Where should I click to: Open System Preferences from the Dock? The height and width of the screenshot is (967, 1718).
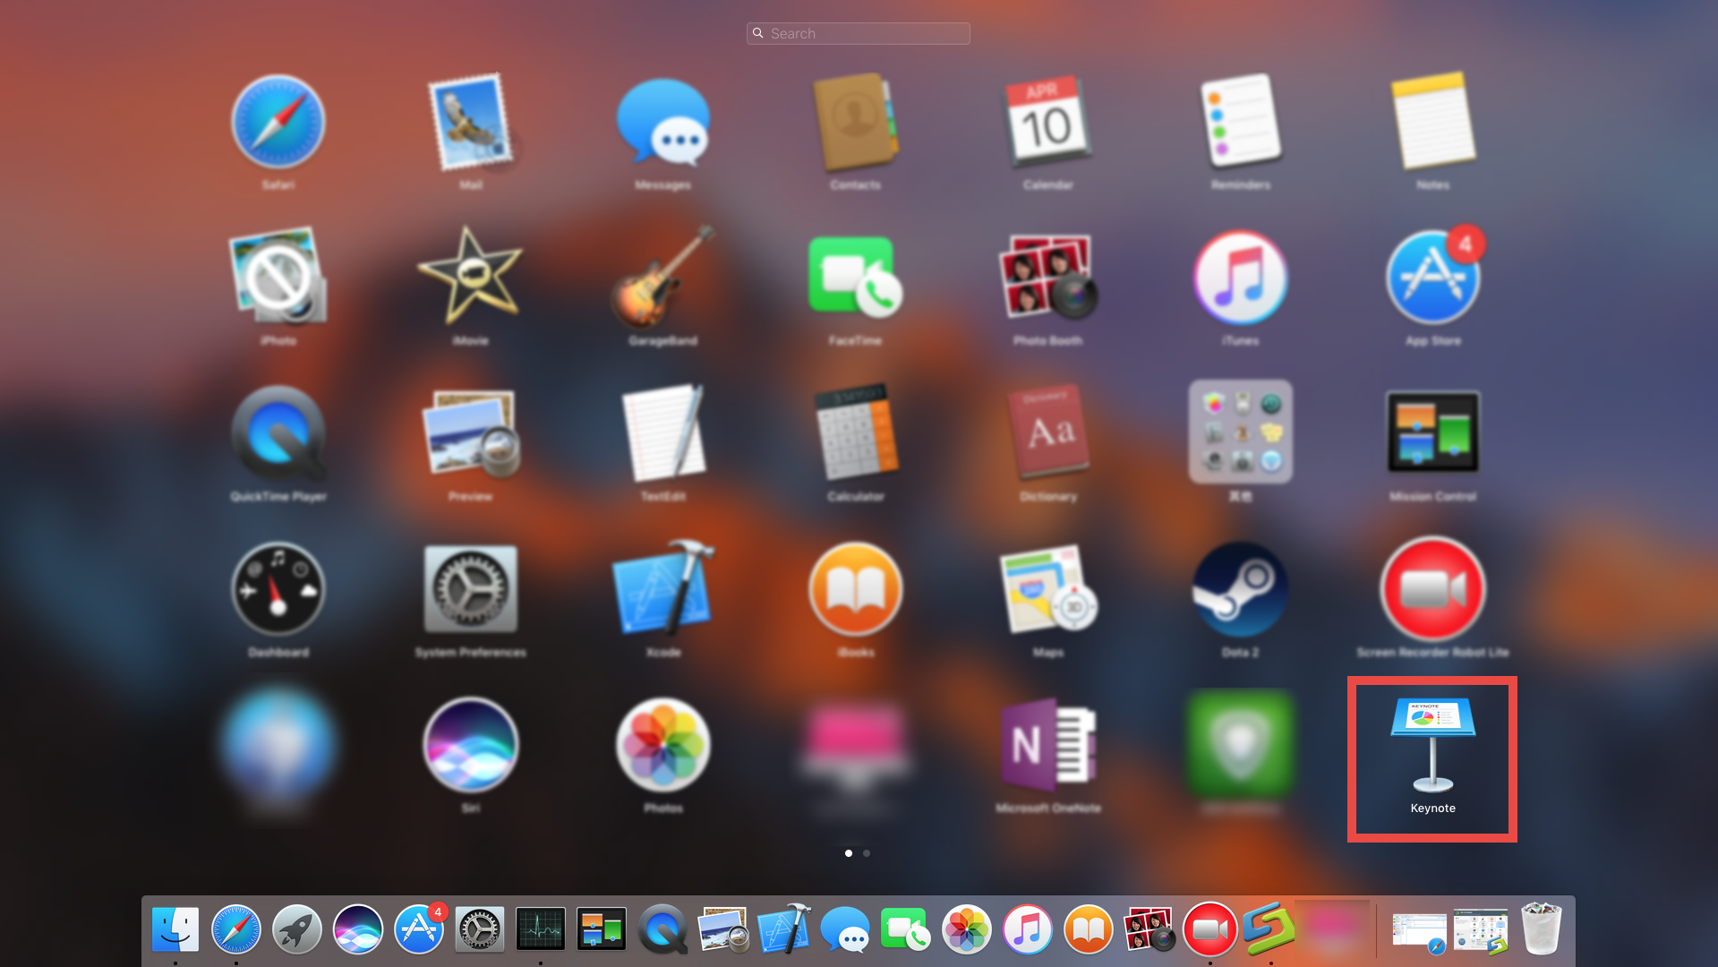coord(478,929)
